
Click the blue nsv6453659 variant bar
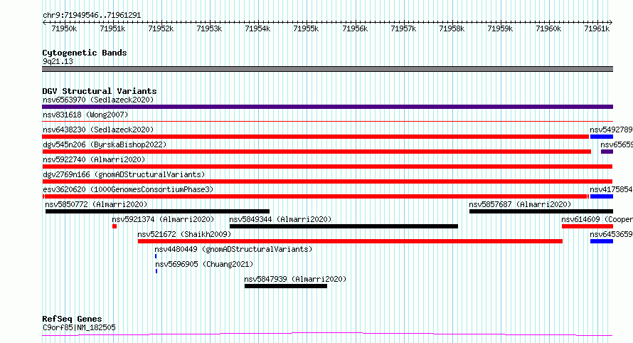602,241
